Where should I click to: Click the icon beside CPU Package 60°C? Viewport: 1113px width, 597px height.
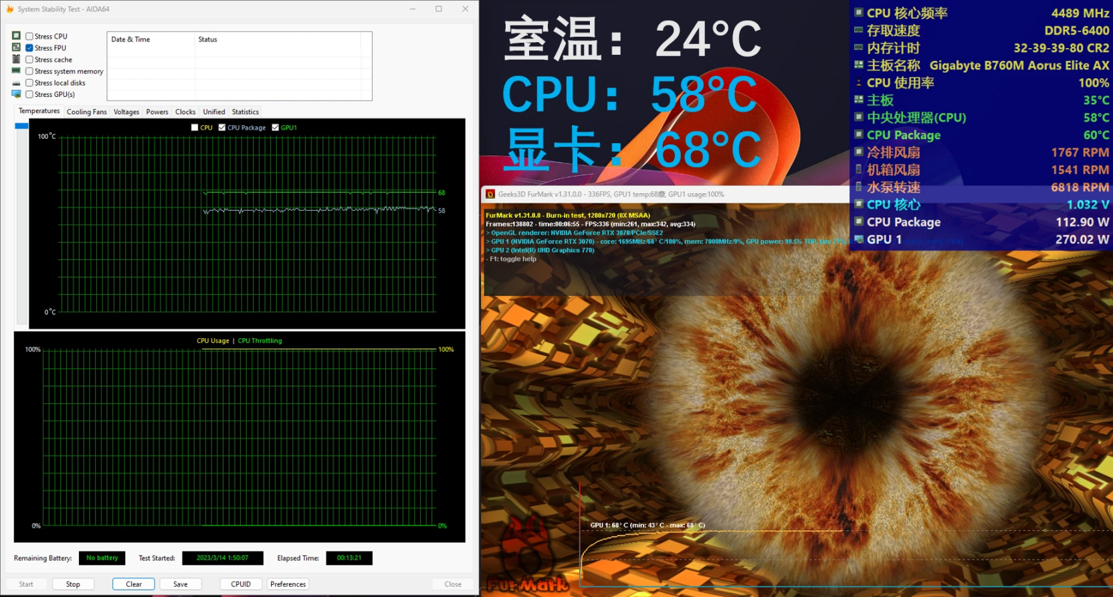(859, 134)
